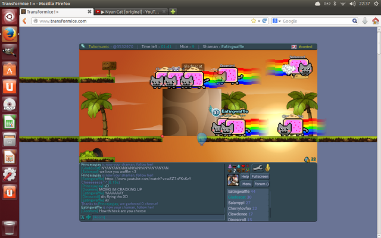This screenshot has height=238, width=381.
Task: Open the player avatar picture
Action: 233,180
